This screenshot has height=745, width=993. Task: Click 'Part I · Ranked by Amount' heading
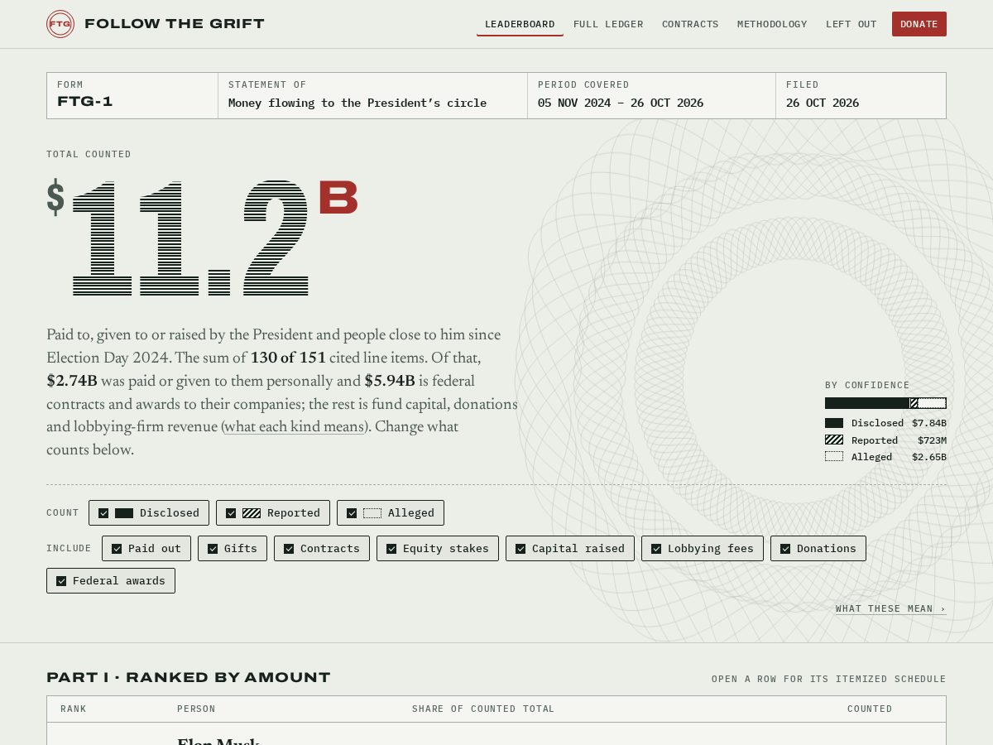point(189,677)
